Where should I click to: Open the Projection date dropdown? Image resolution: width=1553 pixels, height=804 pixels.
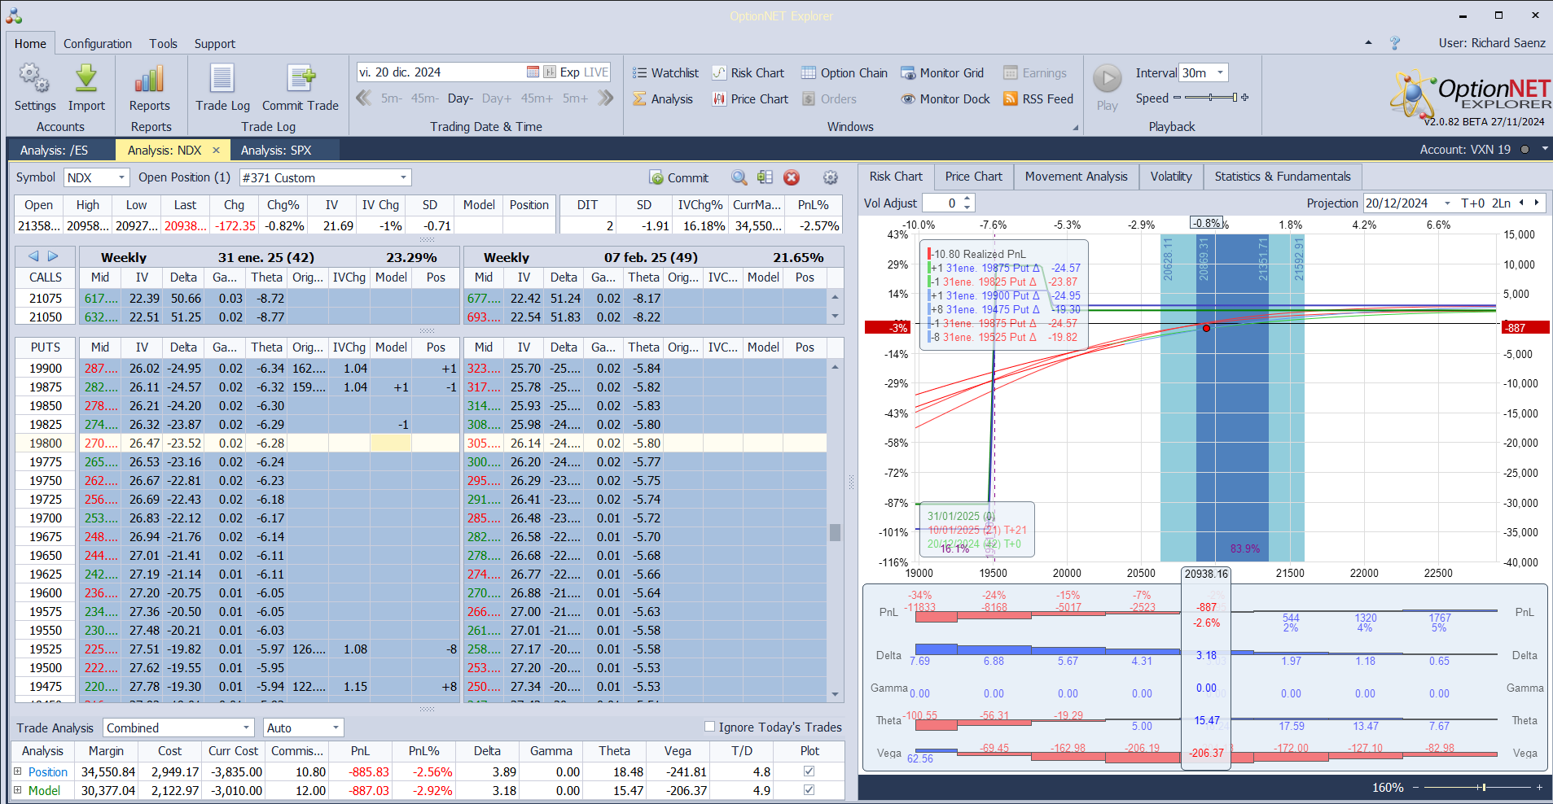(1447, 203)
